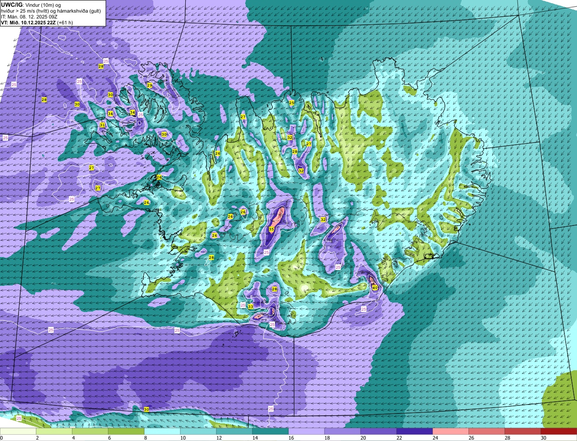Click the yellow 40 maximum gust label
Screen dimensions: 577x441
coord(375,288)
